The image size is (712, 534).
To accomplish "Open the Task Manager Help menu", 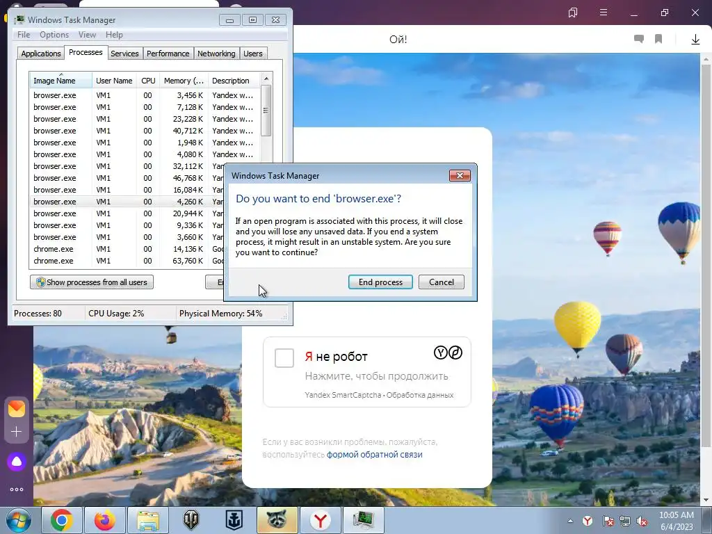I will [x=114, y=35].
